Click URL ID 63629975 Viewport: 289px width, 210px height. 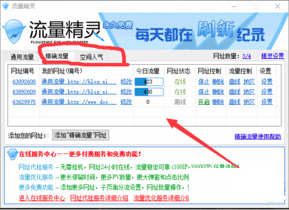click(24, 102)
